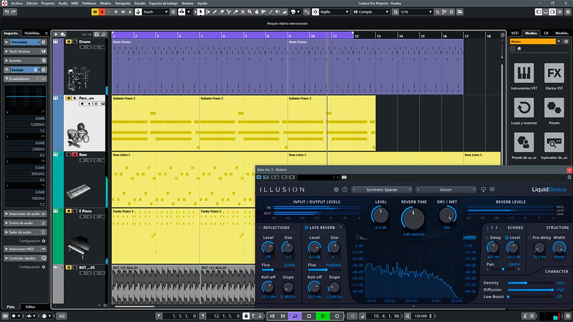Mute the E Piano track
The width and height of the screenshot is (573, 322).
[68, 211]
